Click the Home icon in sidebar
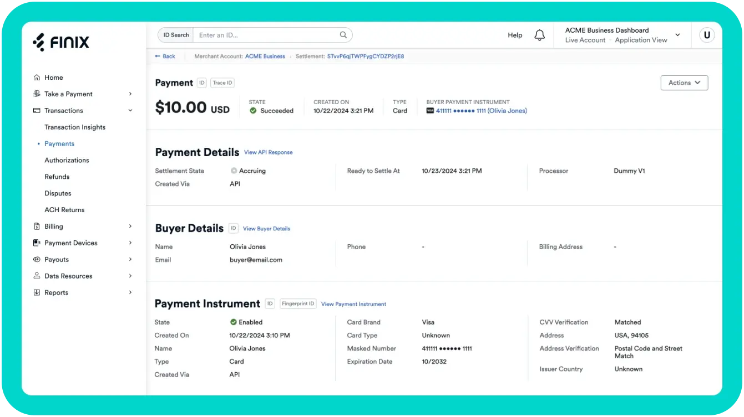Screen dimensions: 744x417 pos(37,78)
